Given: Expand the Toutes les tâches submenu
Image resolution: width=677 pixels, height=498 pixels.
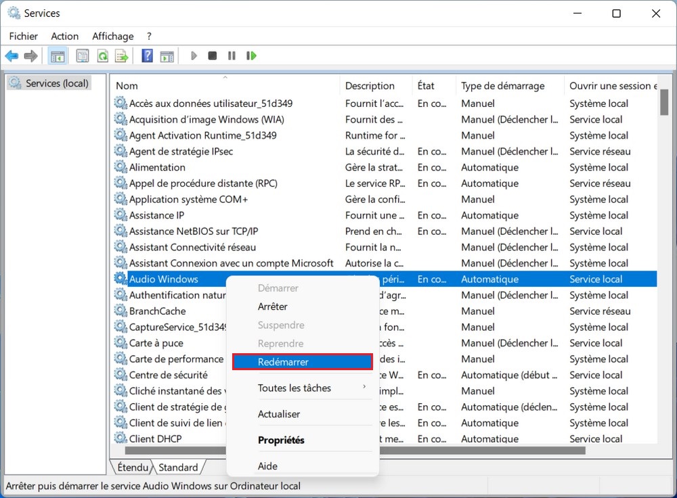Looking at the screenshot, I should pyautogui.click(x=302, y=388).
